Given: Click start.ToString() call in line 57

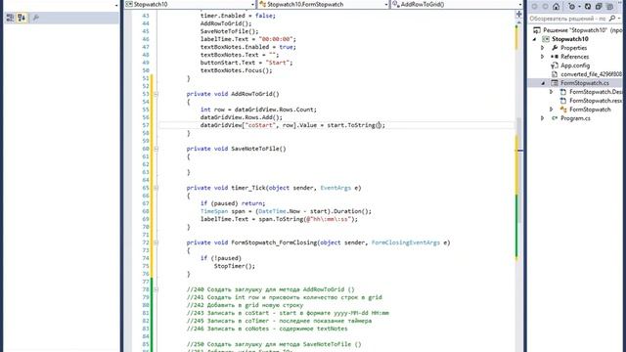Looking at the screenshot, I should tap(355, 125).
